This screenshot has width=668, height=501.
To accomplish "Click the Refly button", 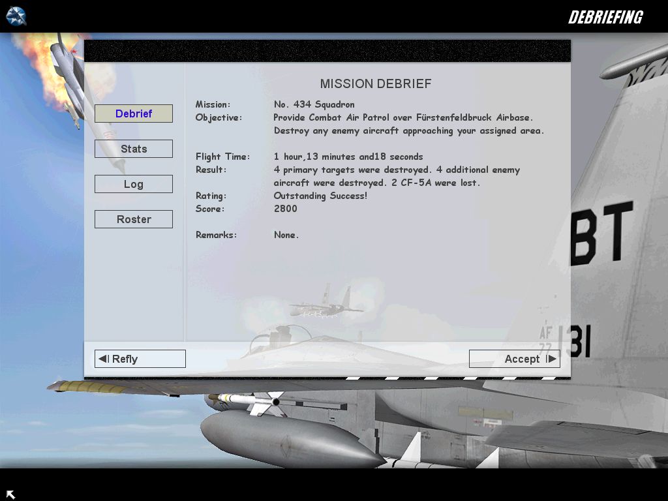I will point(140,359).
